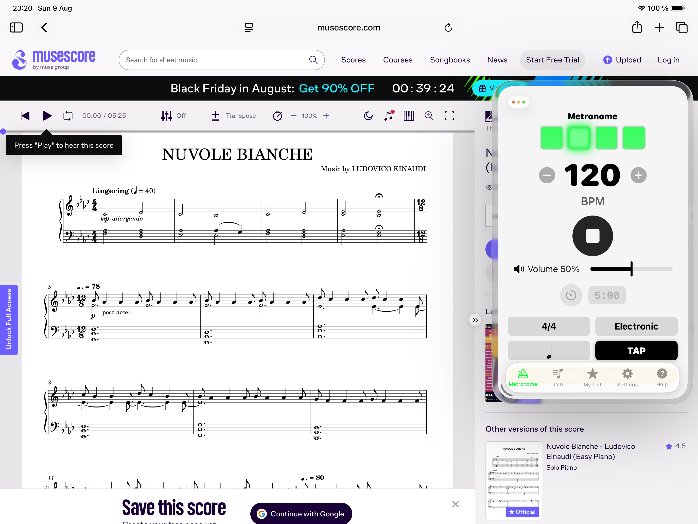
Task: Decrease score playback tempo
Action: [293, 116]
